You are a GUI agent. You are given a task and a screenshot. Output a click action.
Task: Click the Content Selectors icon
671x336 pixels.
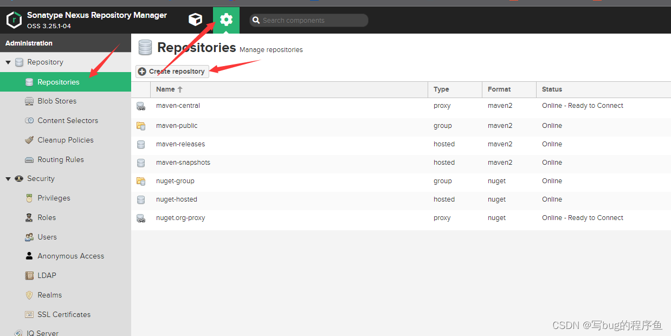(29, 121)
